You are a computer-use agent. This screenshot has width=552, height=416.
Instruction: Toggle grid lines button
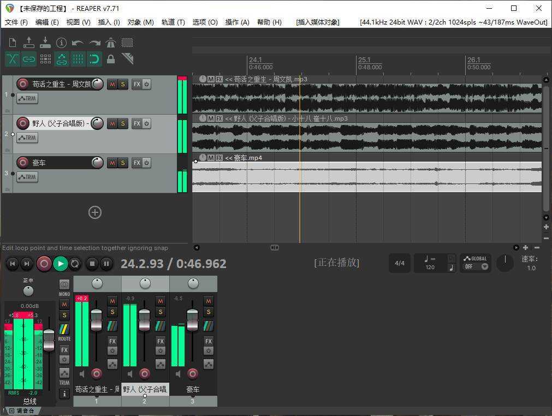(x=78, y=59)
